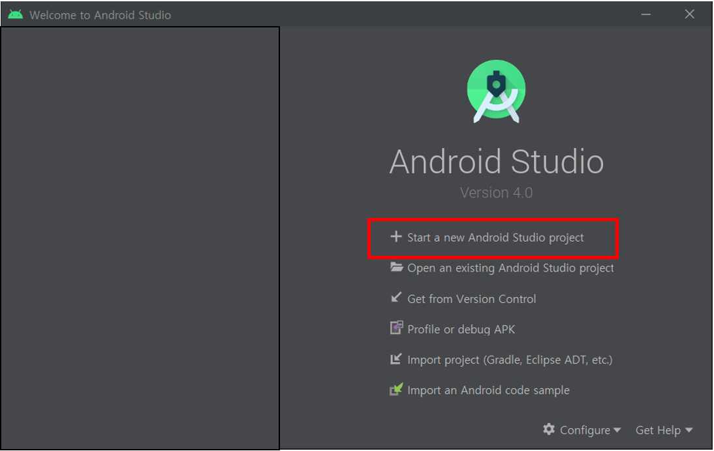
Task: Click the open folder icon for existing project
Action: pos(397,267)
